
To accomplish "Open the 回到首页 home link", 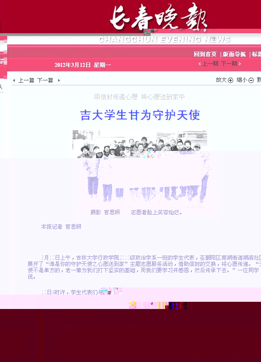I will click(x=205, y=54).
